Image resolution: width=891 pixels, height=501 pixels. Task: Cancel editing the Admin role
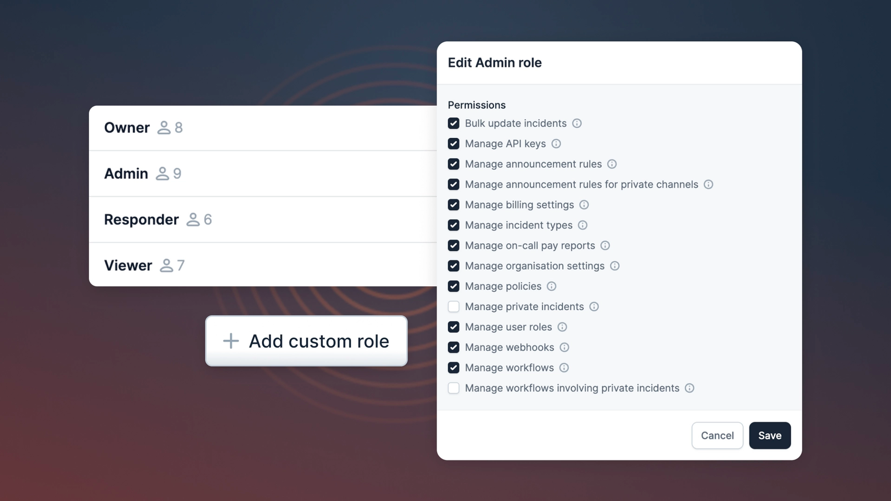point(717,436)
